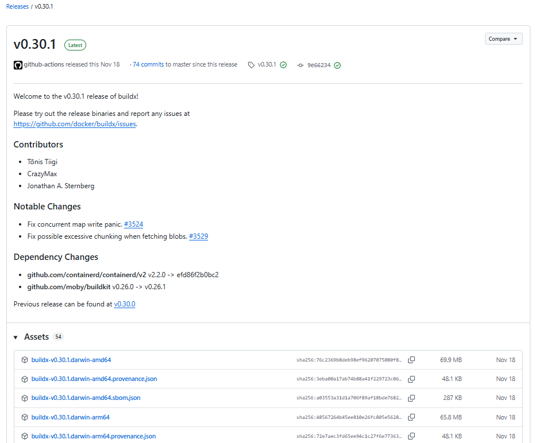Open the Compare dropdown
The image size is (535, 443).
point(503,39)
